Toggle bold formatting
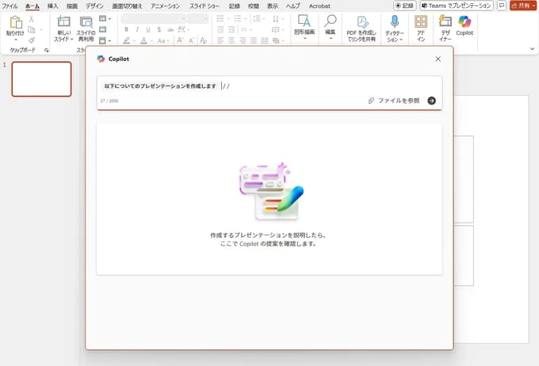Image resolution: width=539 pixels, height=366 pixels. tap(127, 29)
